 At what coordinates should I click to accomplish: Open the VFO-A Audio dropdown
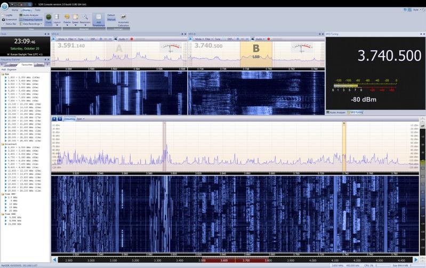(x=123, y=39)
